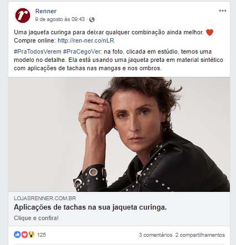Click the Clique e confira! description
The image size is (236, 245).
point(36,218)
